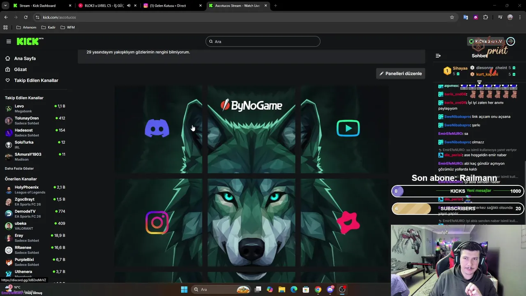The image size is (526, 296).
Task: Focus the Kick 'Ara' search field
Action: [263, 42]
